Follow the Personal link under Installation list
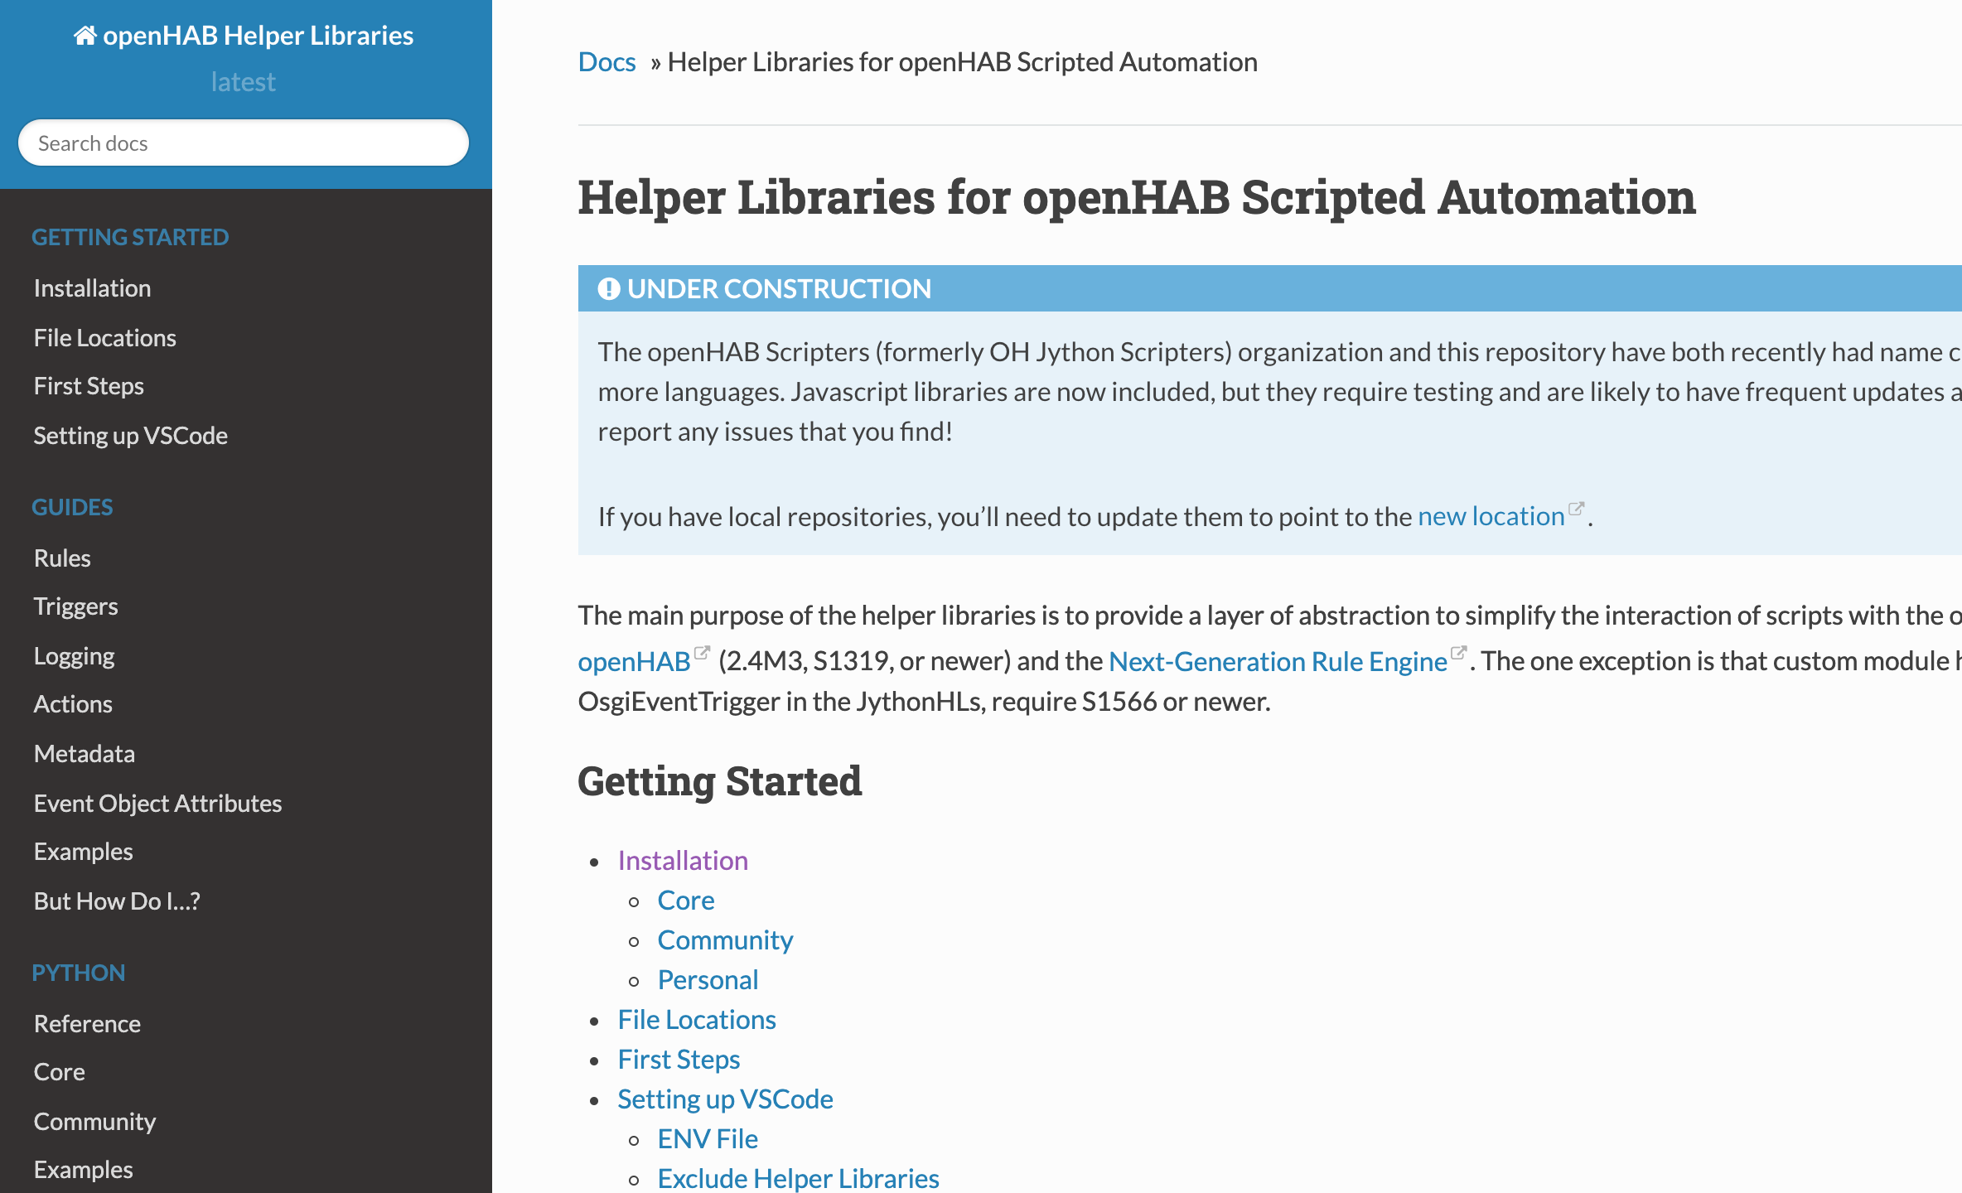This screenshot has height=1193, width=1962. [708, 979]
